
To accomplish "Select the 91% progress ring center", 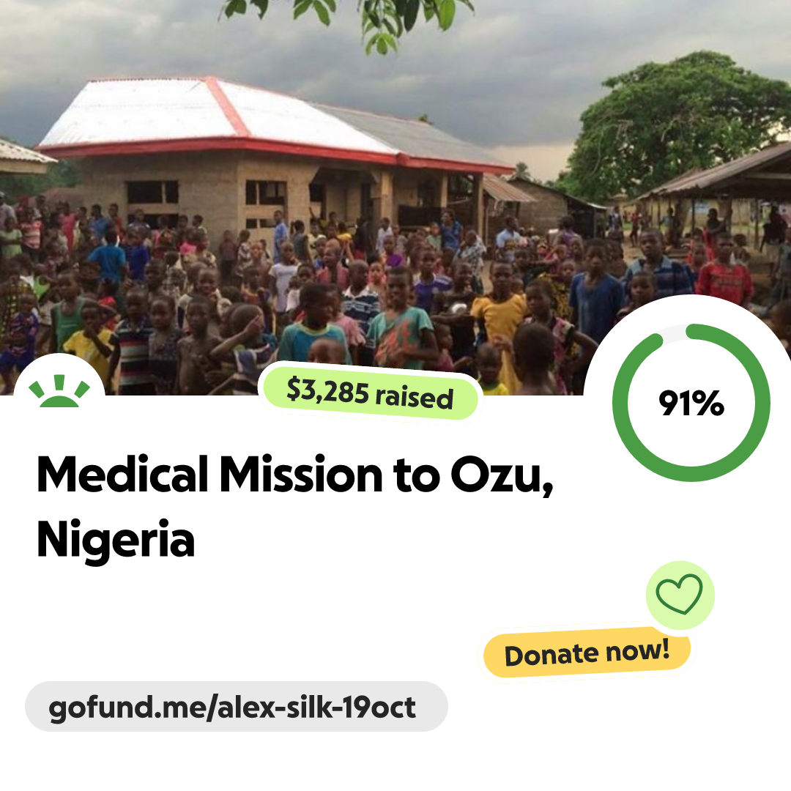I will click(691, 404).
